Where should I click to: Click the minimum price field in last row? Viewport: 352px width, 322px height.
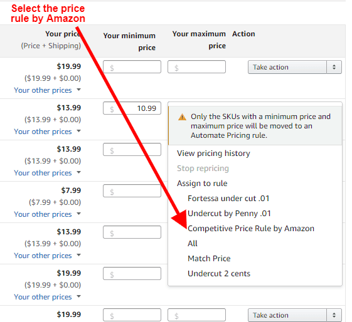point(132,315)
